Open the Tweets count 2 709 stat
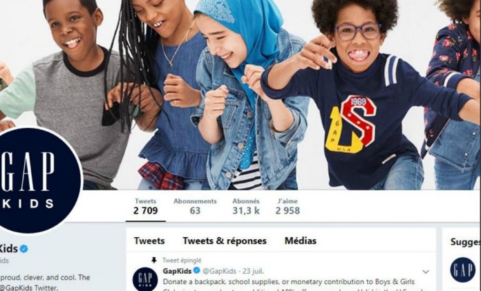The image size is (481, 291). point(145,206)
